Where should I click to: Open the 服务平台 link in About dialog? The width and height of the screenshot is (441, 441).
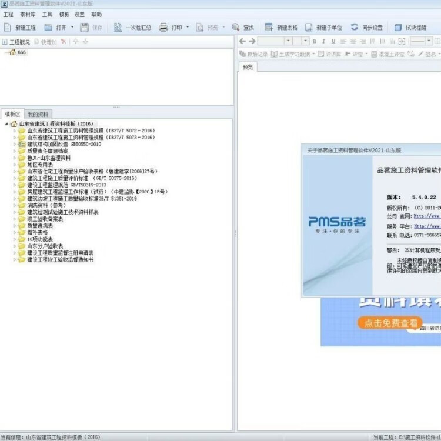427,226
